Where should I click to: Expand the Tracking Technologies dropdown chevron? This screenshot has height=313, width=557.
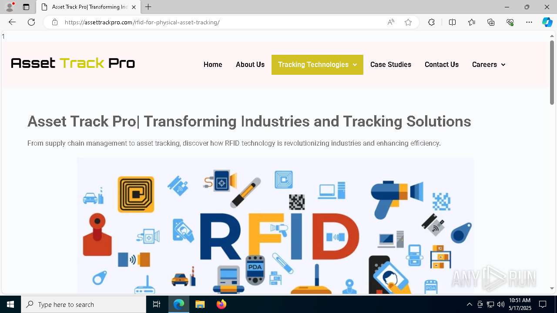[x=355, y=65]
